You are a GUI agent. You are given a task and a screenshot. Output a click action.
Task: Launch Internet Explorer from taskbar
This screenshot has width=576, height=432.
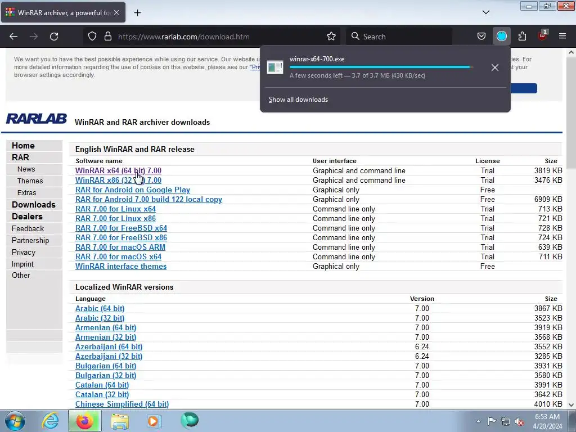tap(50, 421)
